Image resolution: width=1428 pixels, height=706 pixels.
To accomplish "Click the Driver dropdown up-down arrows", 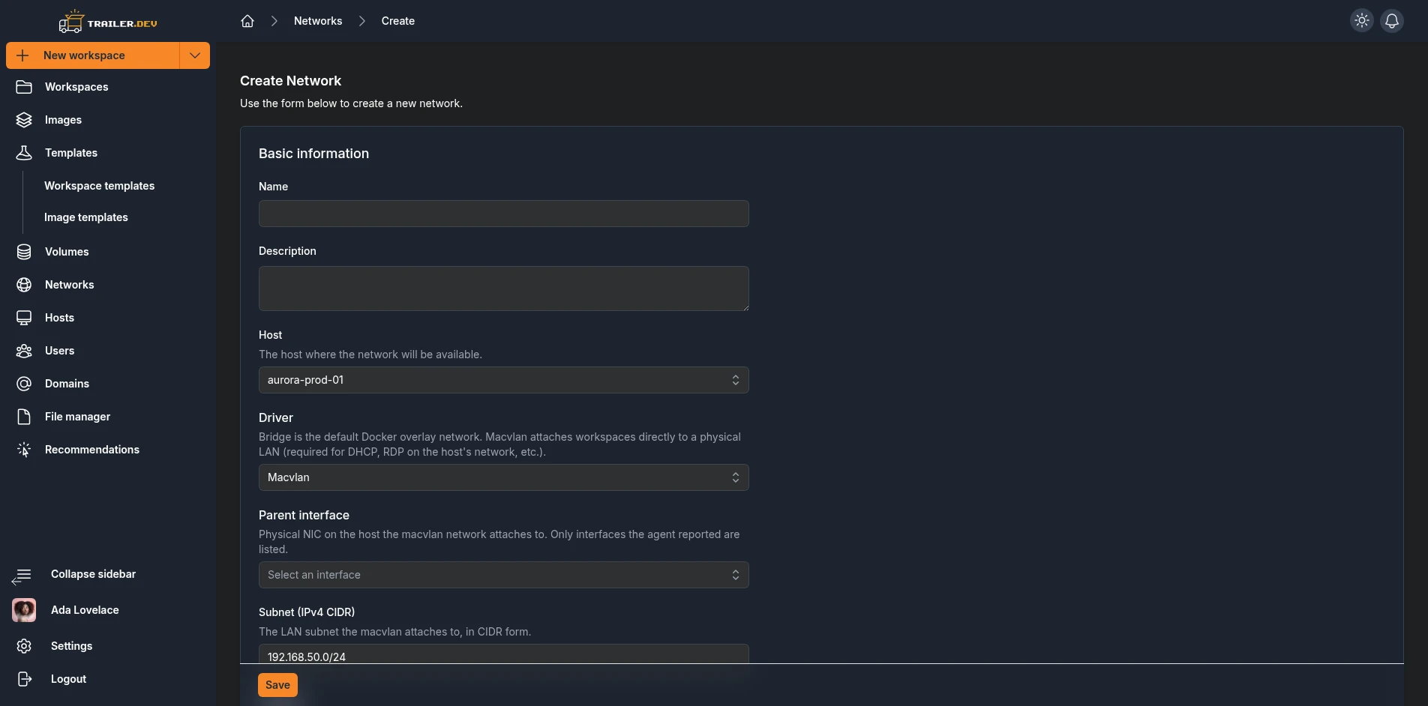I will [x=736, y=477].
